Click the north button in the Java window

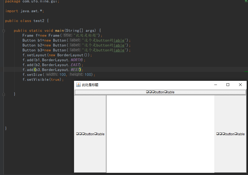(160, 92)
